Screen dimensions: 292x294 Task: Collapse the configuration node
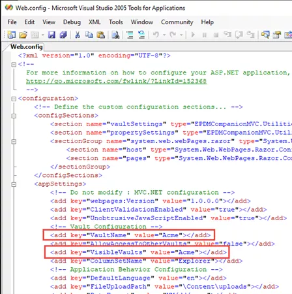click(14, 99)
